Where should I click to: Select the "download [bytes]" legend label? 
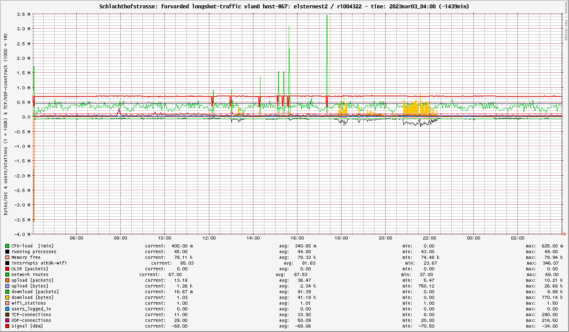[33, 297]
